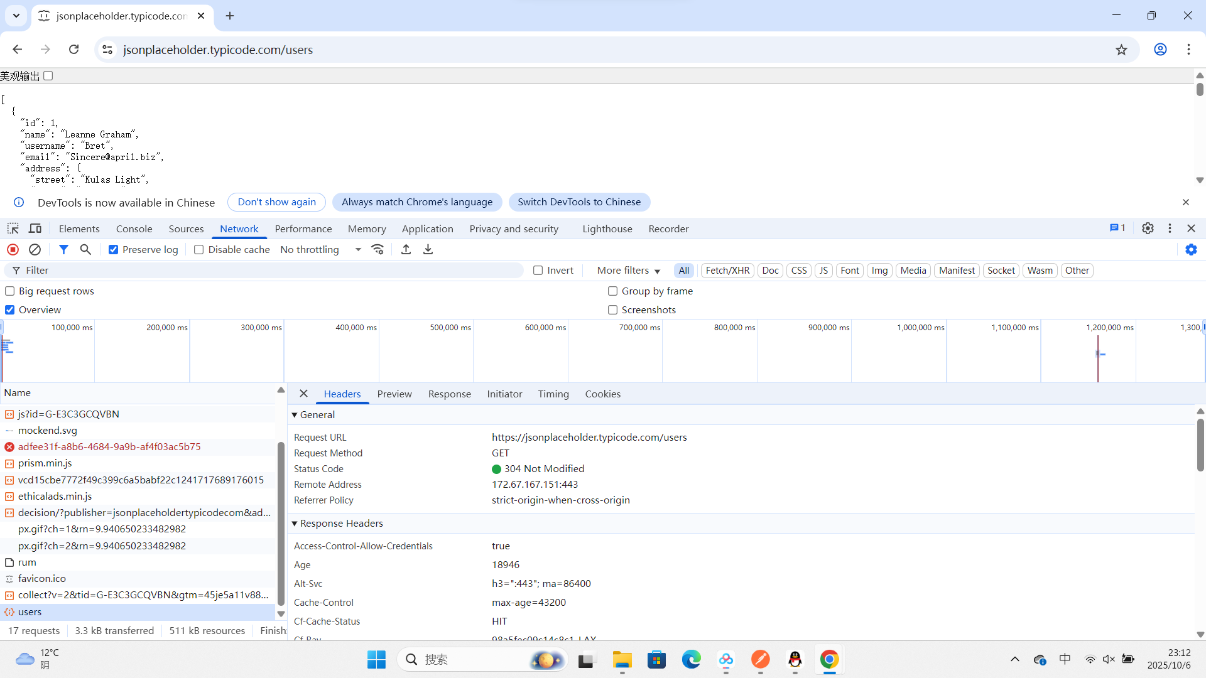Collapse the General section
This screenshot has width=1206, height=678.
[295, 414]
